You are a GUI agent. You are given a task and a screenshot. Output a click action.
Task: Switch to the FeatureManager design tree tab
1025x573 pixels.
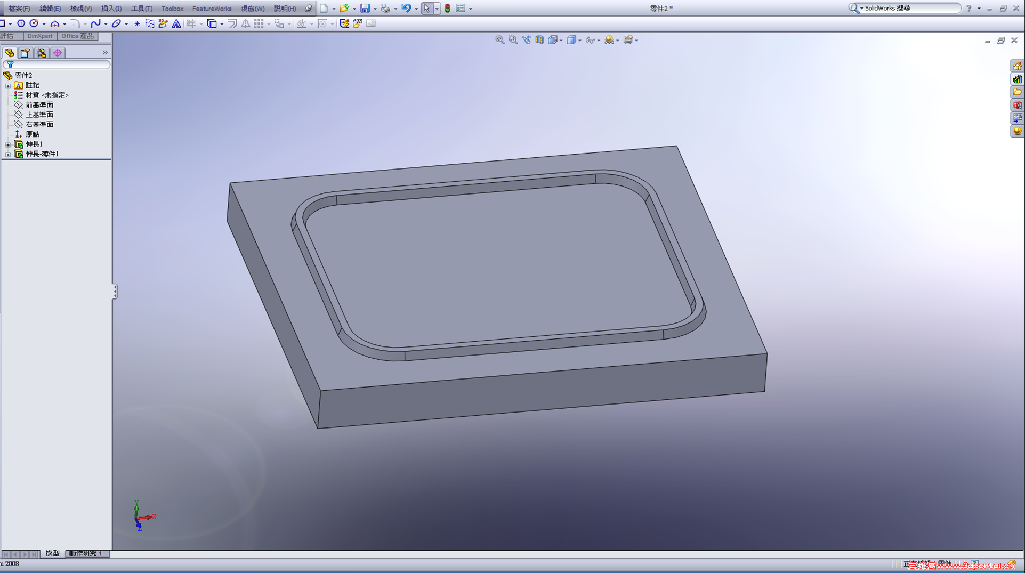[10, 53]
